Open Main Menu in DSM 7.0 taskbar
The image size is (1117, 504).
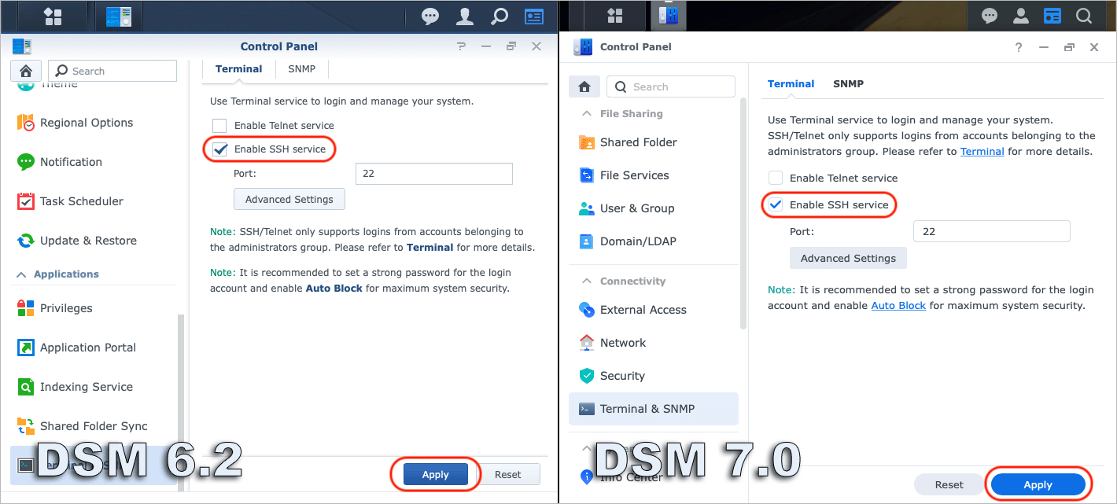[x=615, y=16]
